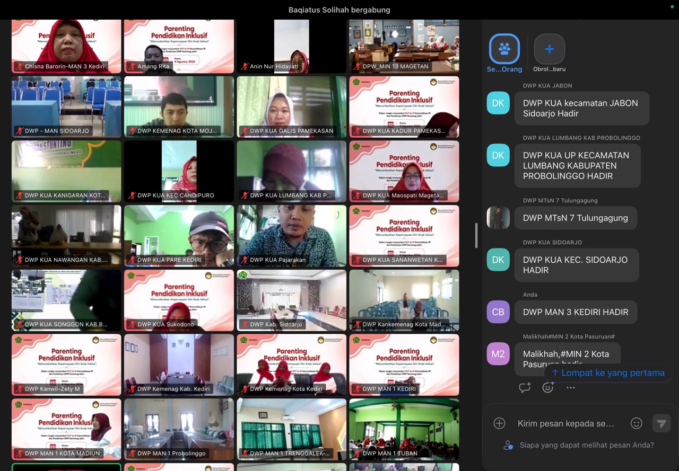Click the muted mic icon on DWP KUA Pajarakan
Screen dimensions: 679x471
click(x=244, y=260)
